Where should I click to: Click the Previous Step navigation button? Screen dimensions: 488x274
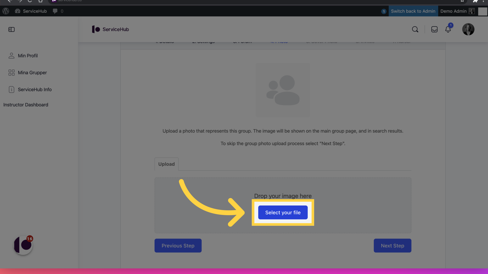pyautogui.click(x=178, y=245)
